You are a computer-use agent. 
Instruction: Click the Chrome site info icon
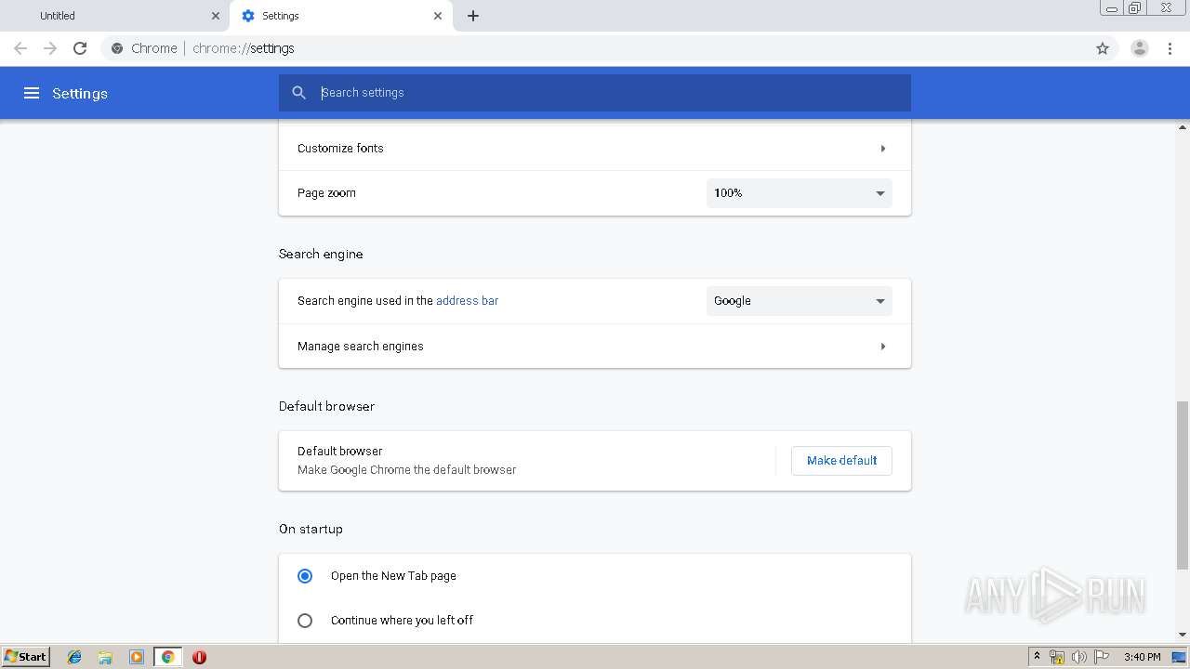pyautogui.click(x=117, y=48)
